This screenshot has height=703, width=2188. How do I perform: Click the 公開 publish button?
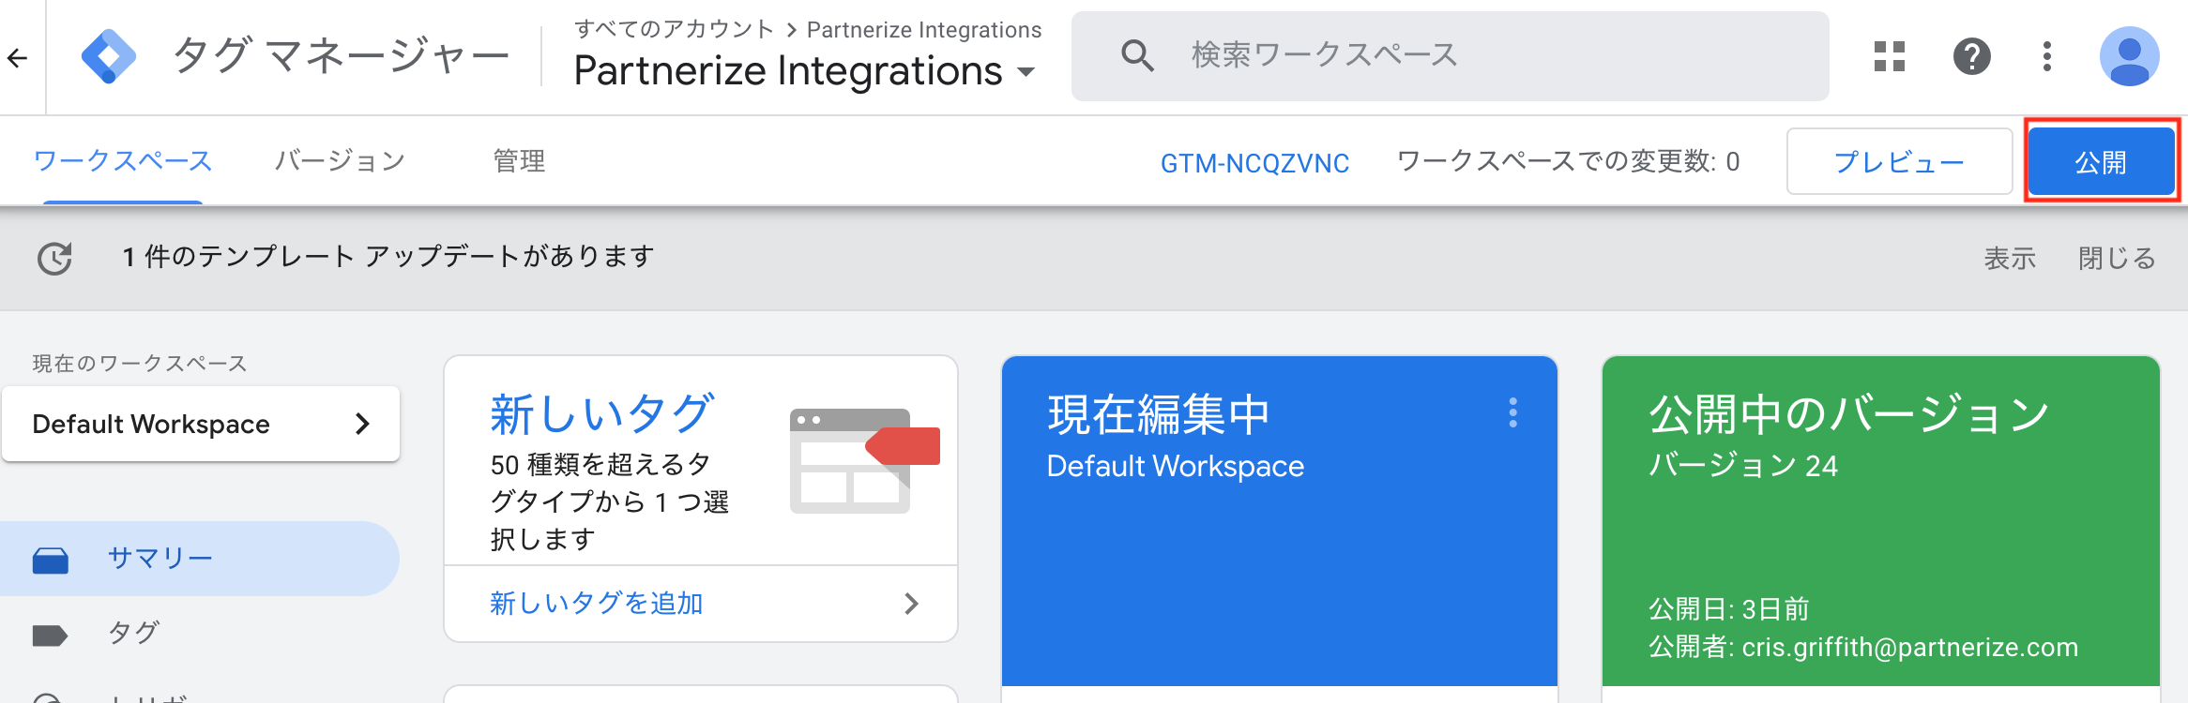[2101, 161]
